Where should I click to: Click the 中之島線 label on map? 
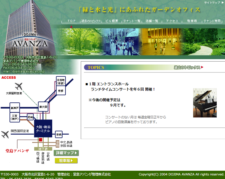point(66,142)
